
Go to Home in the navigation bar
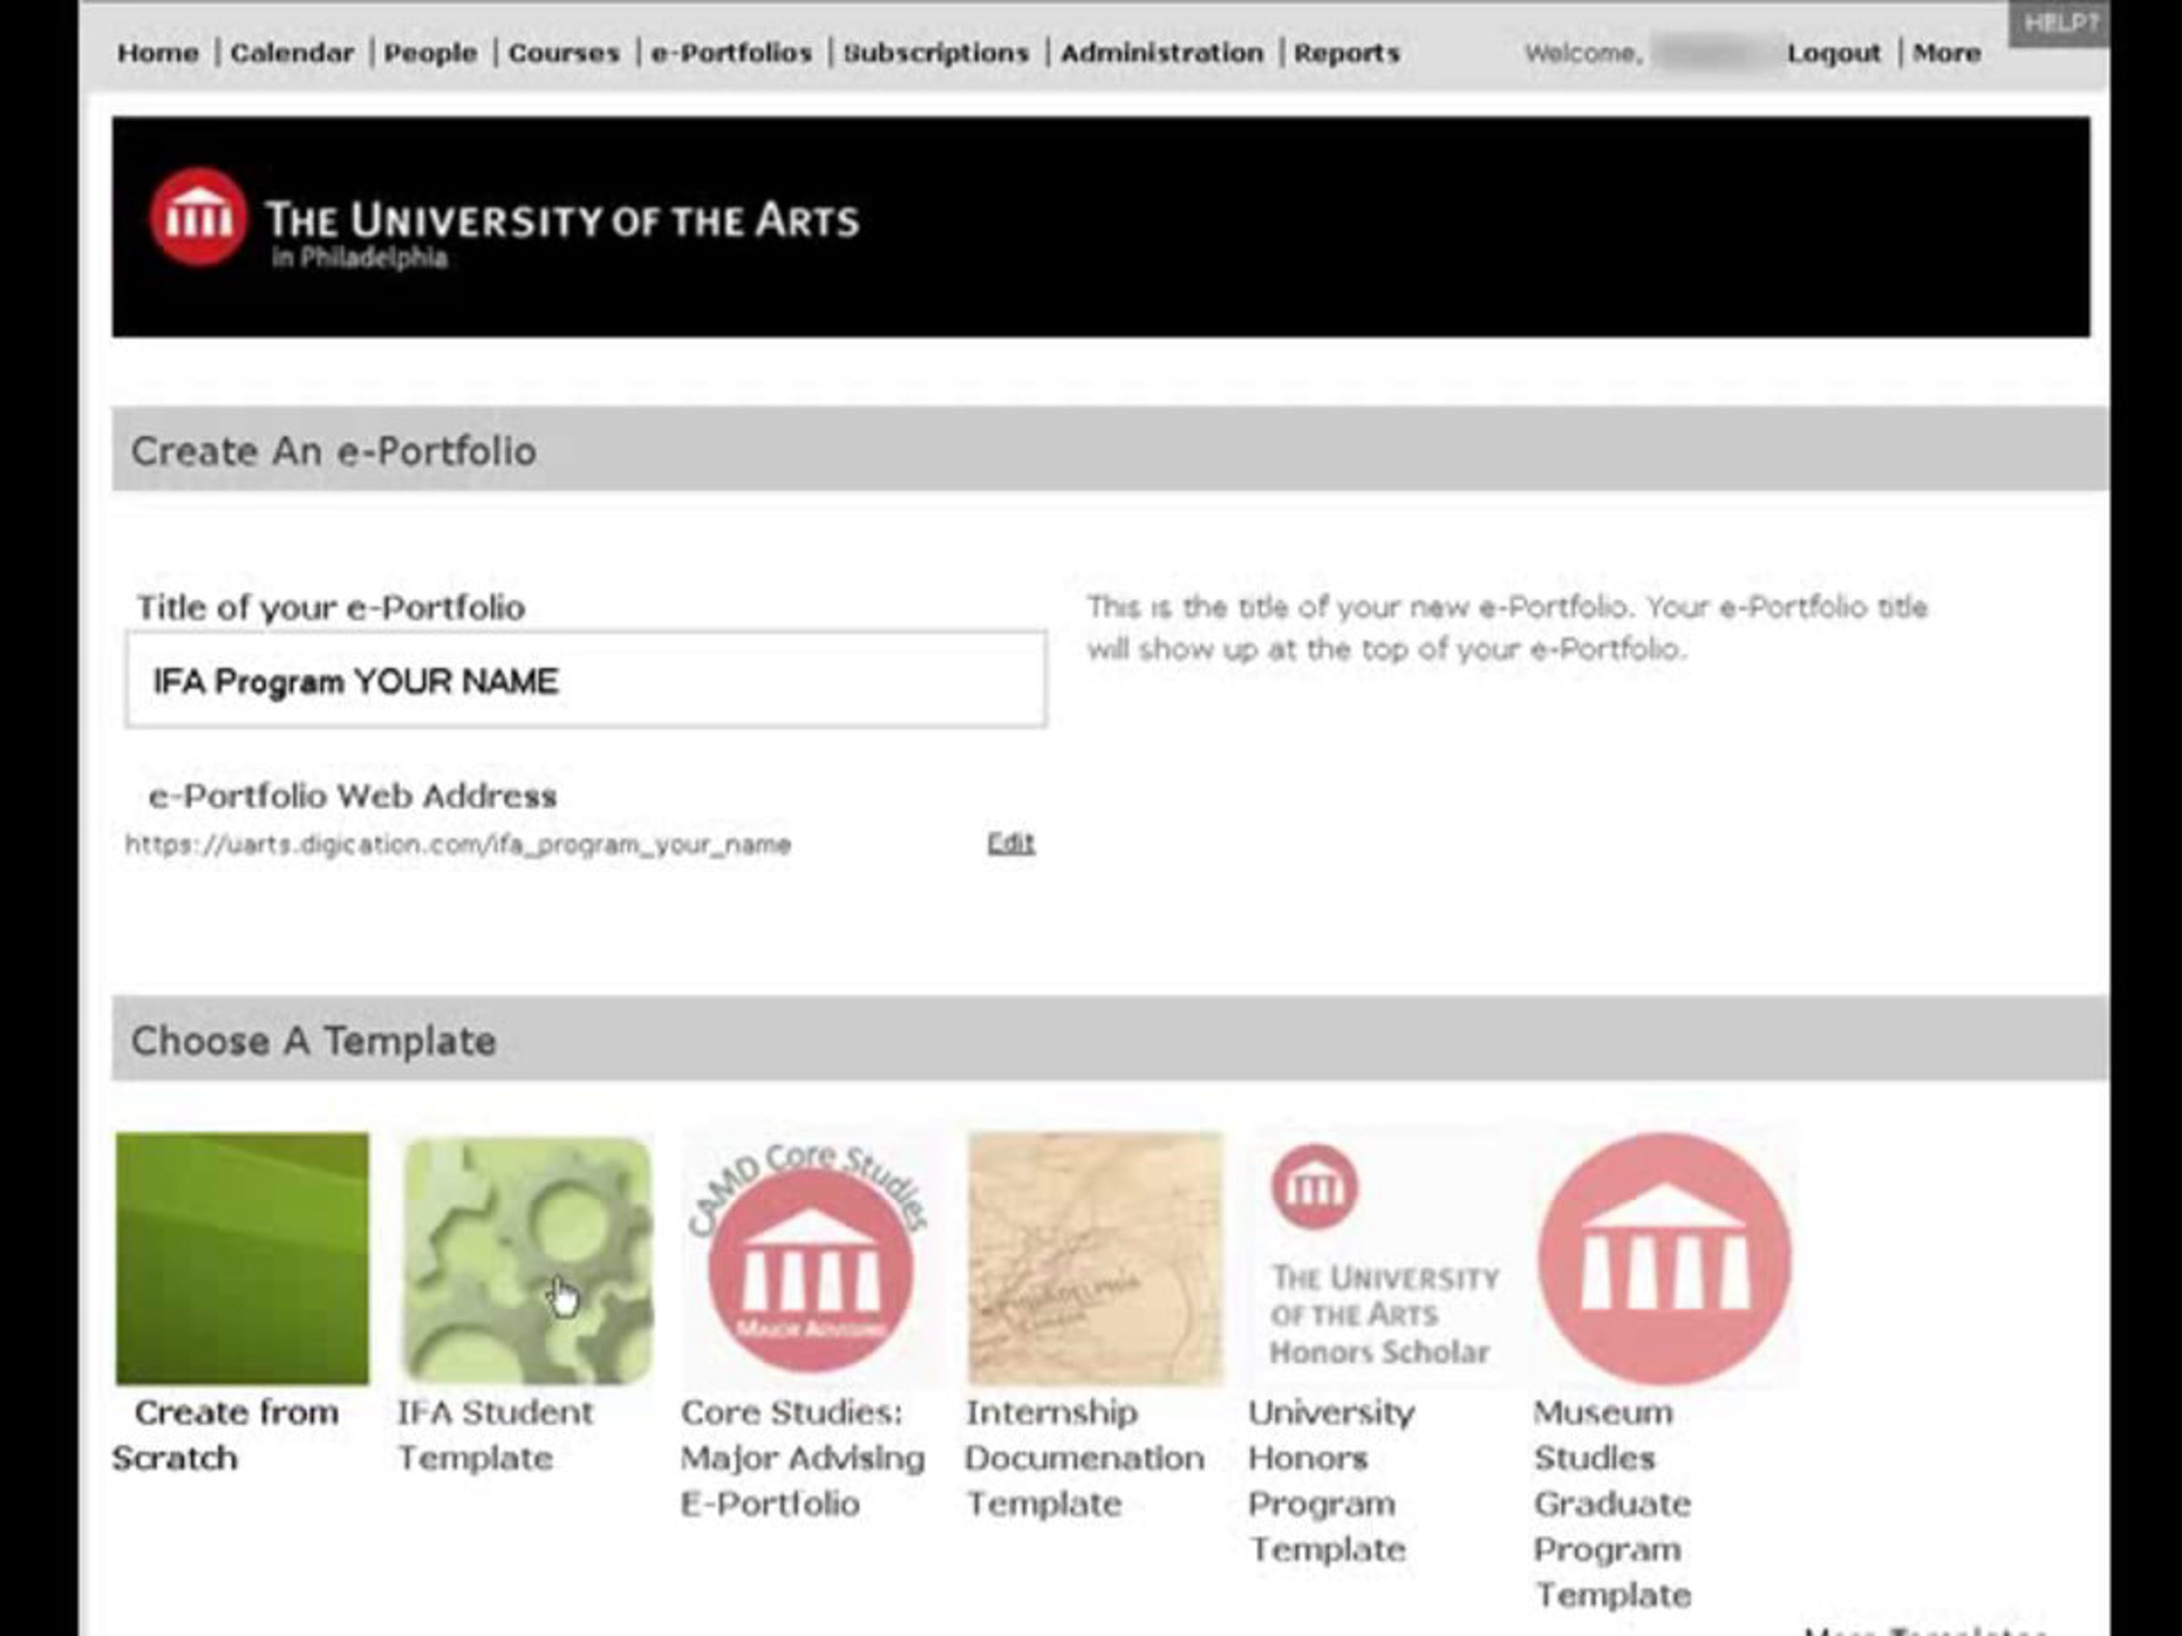pyautogui.click(x=158, y=54)
